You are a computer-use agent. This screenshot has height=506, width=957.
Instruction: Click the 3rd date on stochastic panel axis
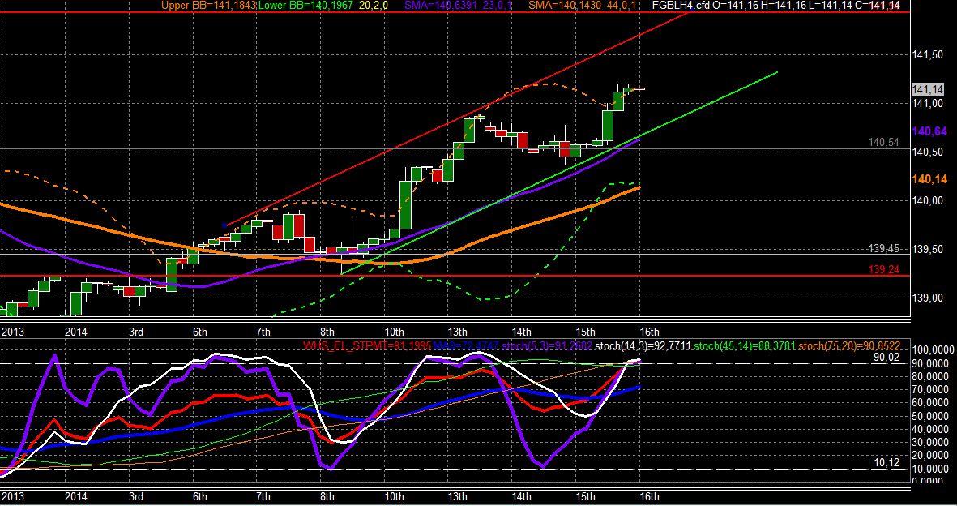click(135, 496)
